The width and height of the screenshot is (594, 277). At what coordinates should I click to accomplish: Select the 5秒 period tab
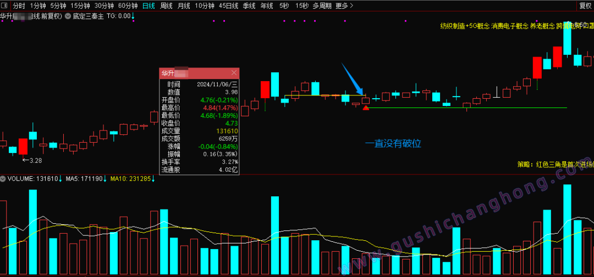[283, 5]
